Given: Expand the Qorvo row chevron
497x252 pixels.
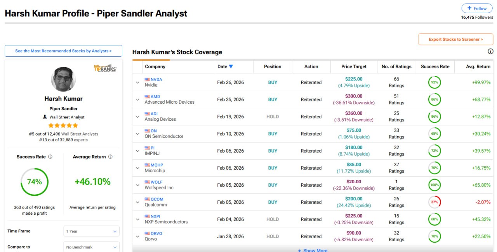Looking at the screenshot, I should click(x=137, y=236).
